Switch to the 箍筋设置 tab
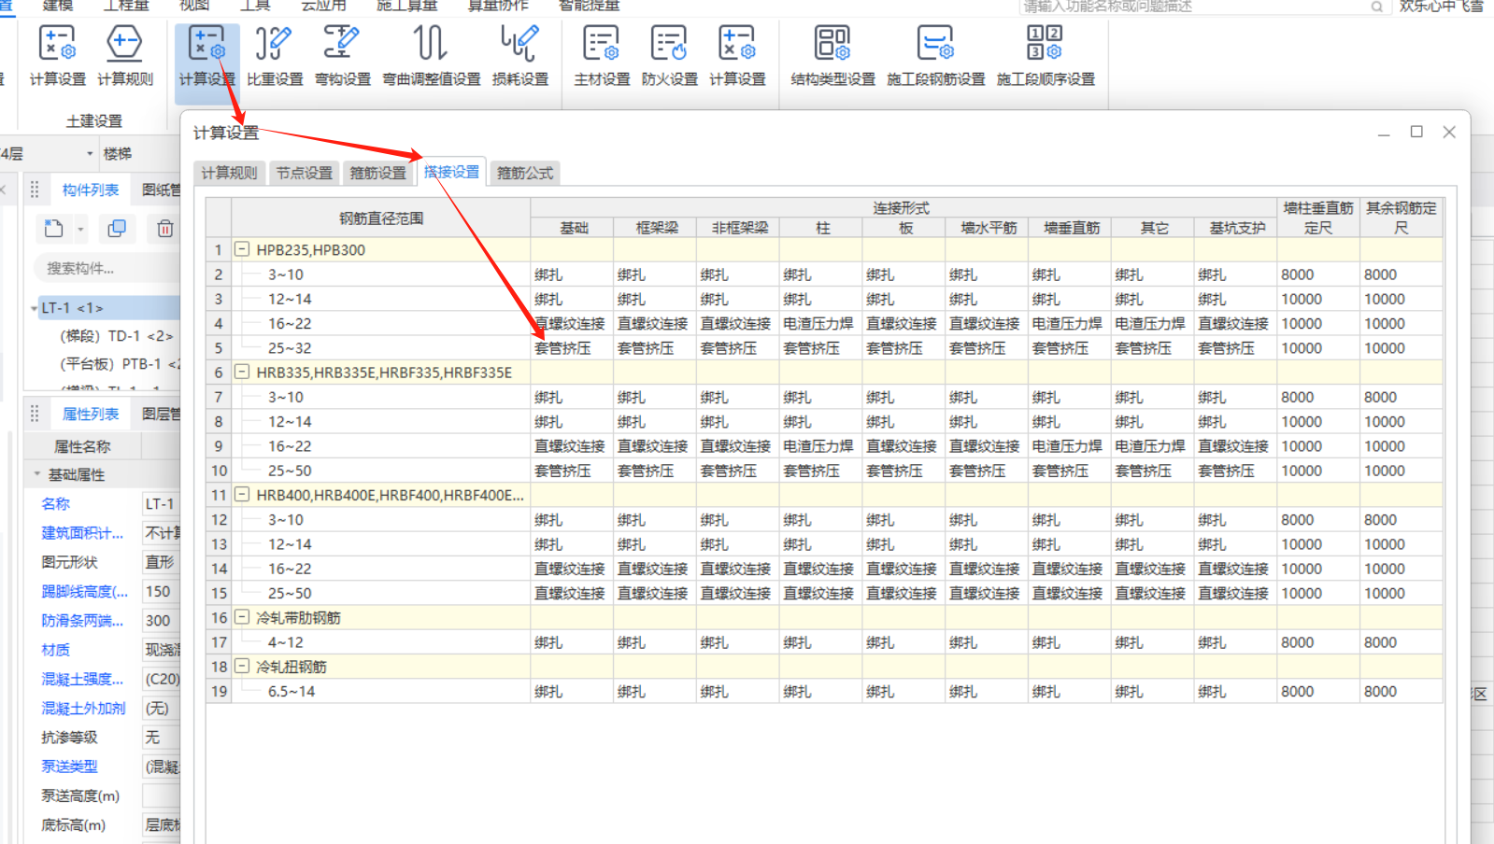 coord(377,173)
